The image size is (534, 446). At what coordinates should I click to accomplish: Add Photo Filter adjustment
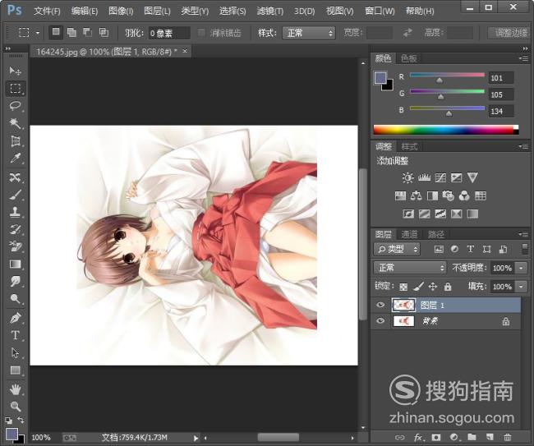pyautogui.click(x=448, y=195)
